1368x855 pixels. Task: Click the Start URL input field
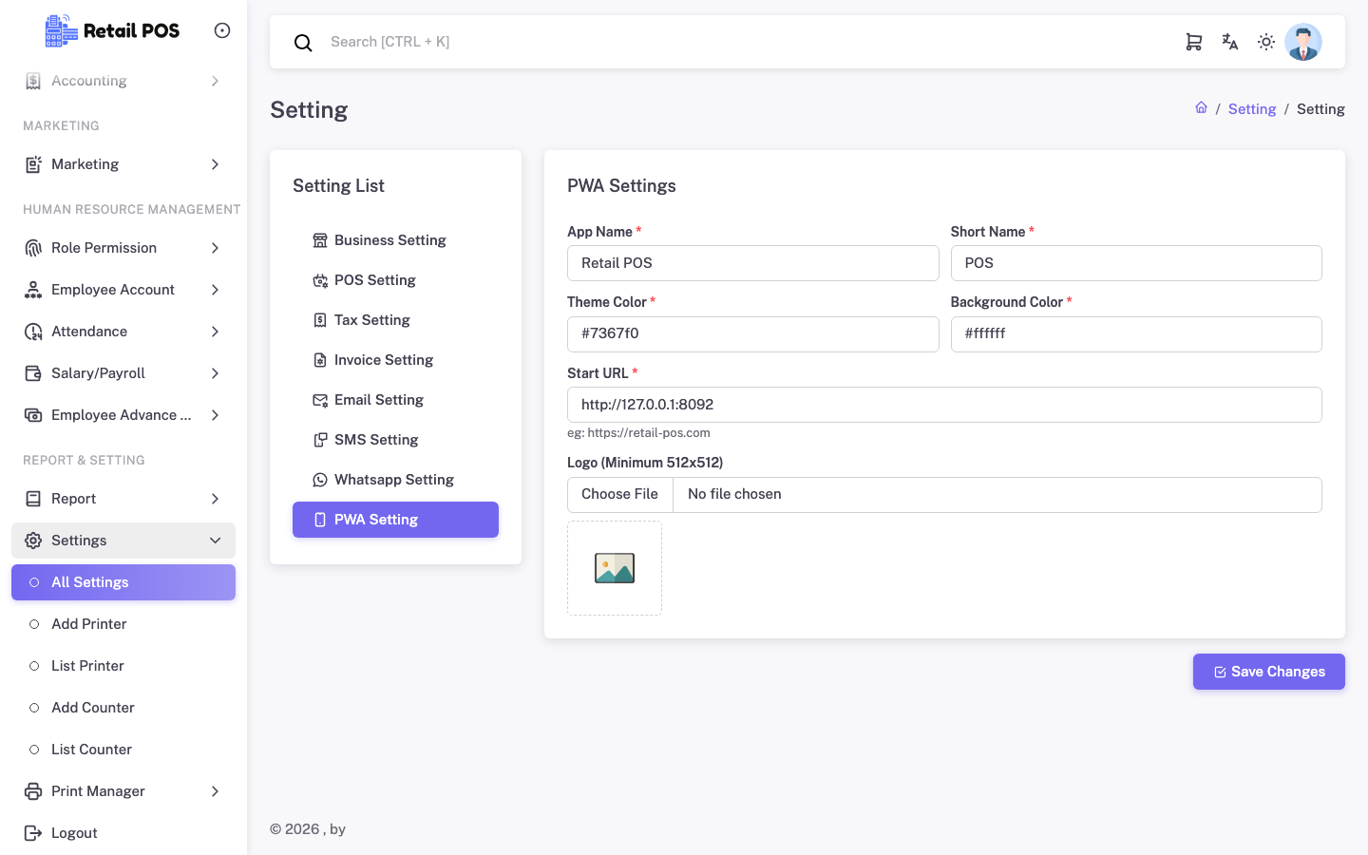[944, 405]
